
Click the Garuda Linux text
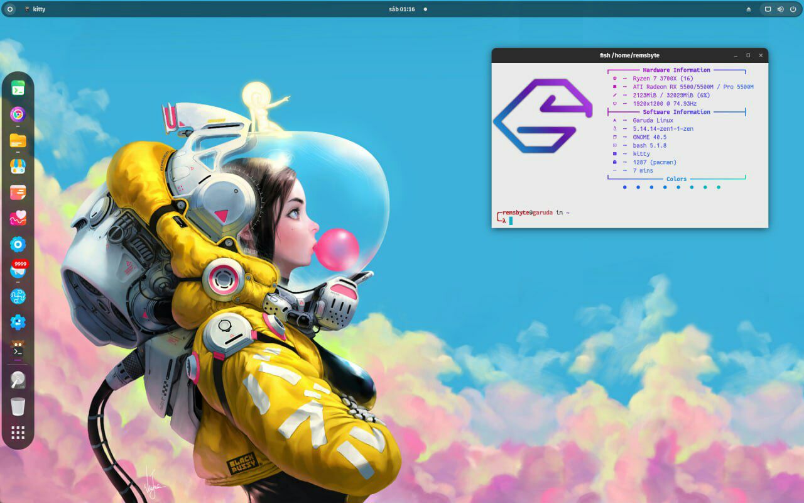click(653, 121)
